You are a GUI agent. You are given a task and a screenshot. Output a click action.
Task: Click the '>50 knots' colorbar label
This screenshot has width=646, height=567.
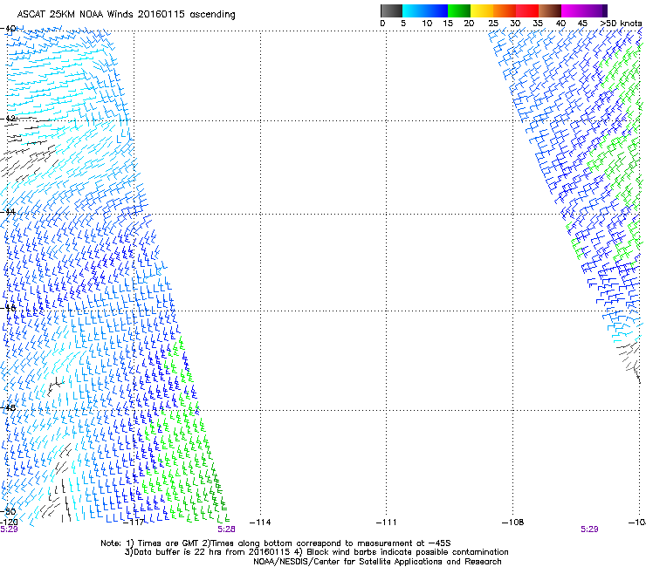pos(622,24)
